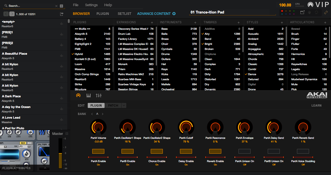Select PATCH edit mode button
Viewport: 331px width, 175px height.
[113, 105]
